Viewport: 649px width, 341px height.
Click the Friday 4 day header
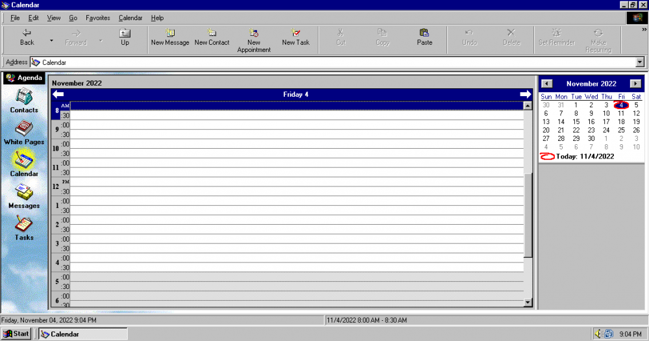295,94
